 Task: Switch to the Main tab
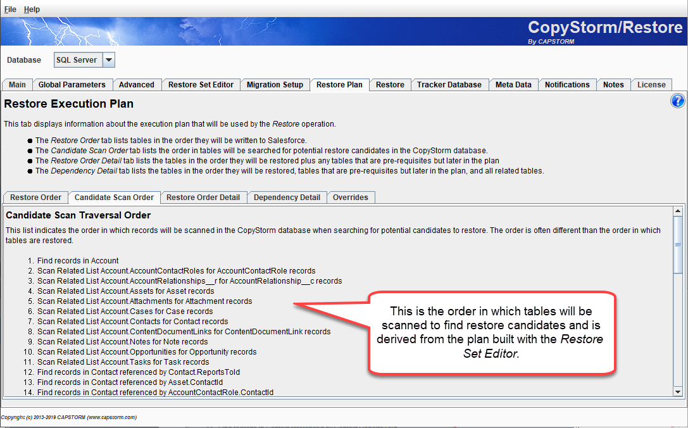18,85
